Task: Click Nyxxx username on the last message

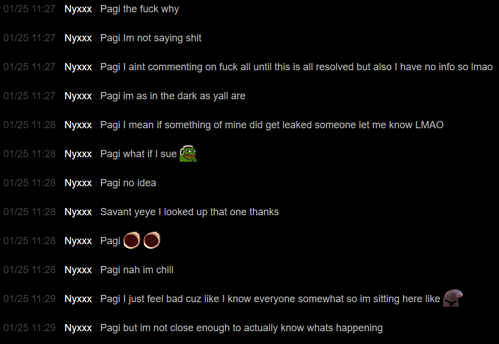Action: [78, 328]
